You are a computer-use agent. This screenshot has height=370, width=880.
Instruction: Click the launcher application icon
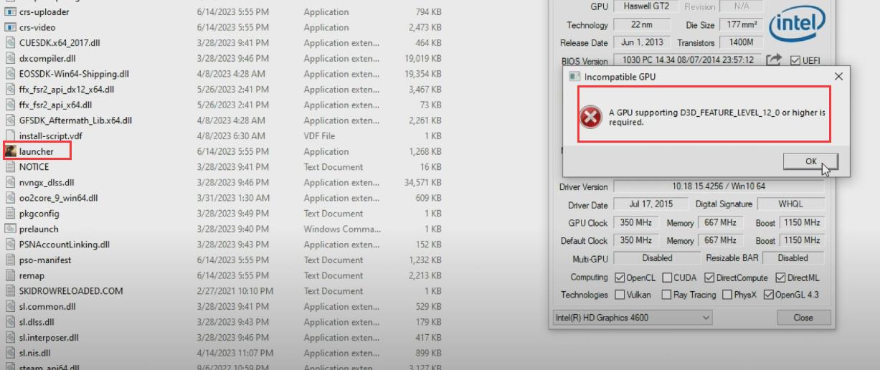[11, 151]
